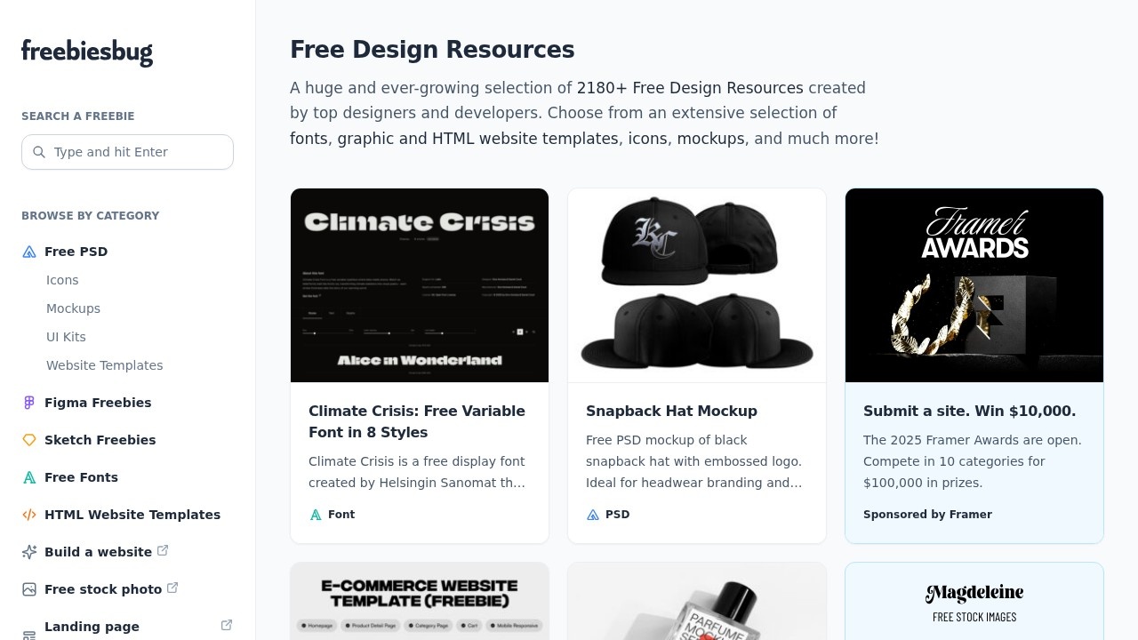Open the Mockups subcategory
Screen dimensions: 1138x640
click(x=73, y=308)
